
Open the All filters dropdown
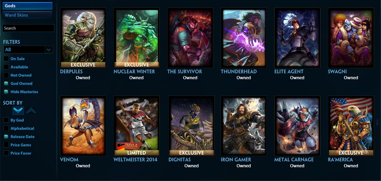(28, 50)
